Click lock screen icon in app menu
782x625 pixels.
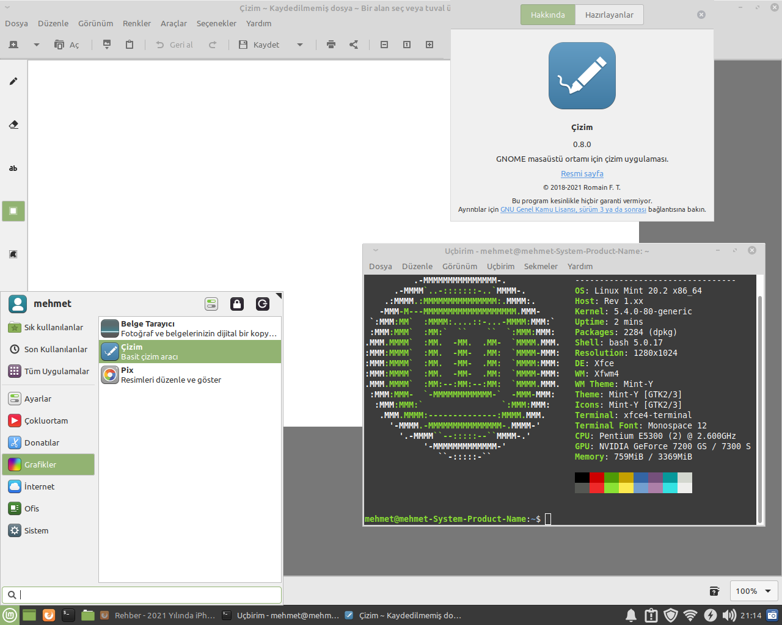[237, 304]
